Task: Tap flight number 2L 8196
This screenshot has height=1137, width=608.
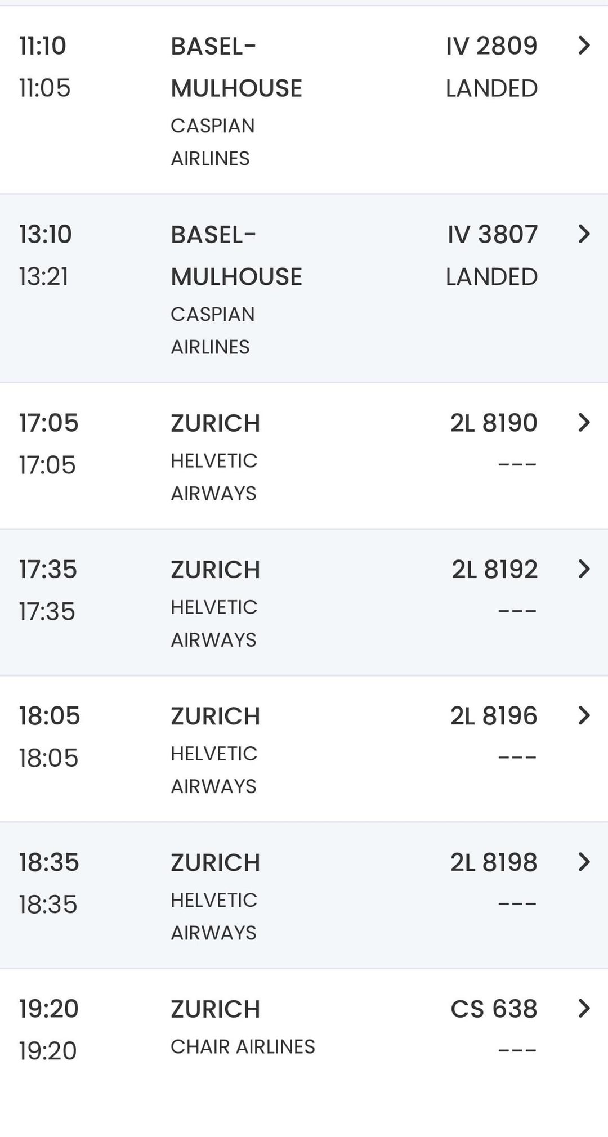Action: click(x=494, y=716)
